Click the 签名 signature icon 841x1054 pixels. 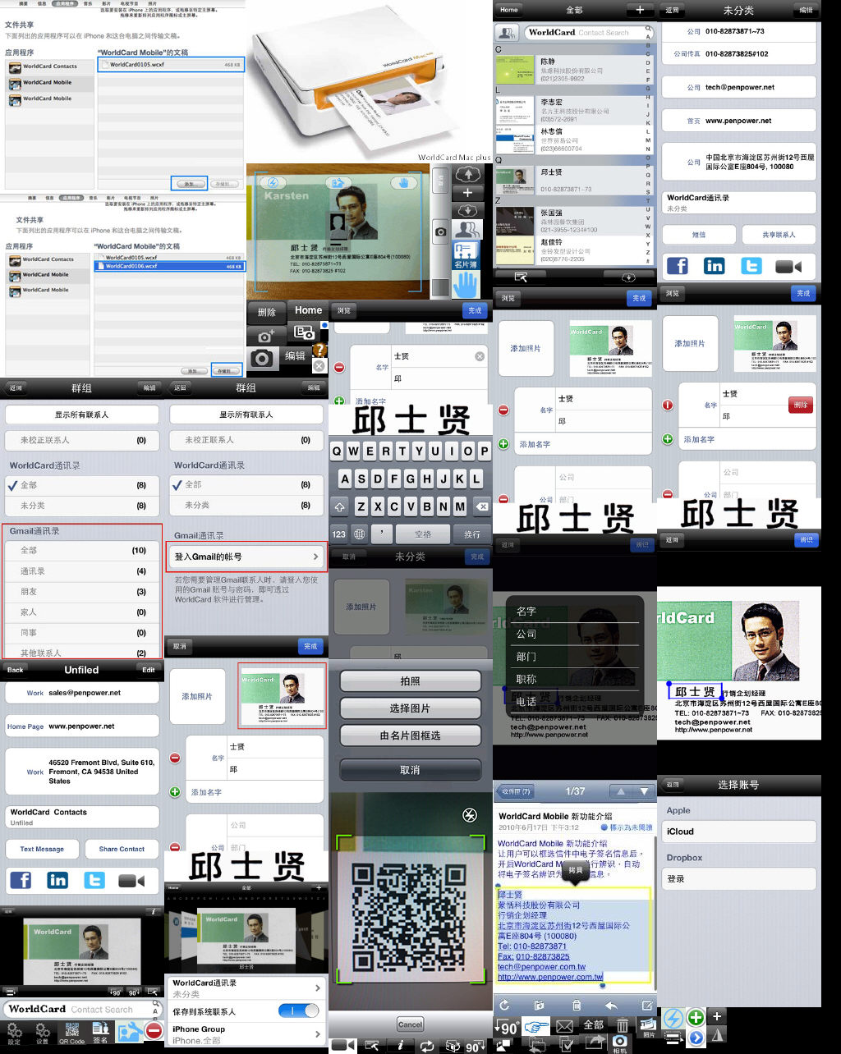pos(100,1031)
